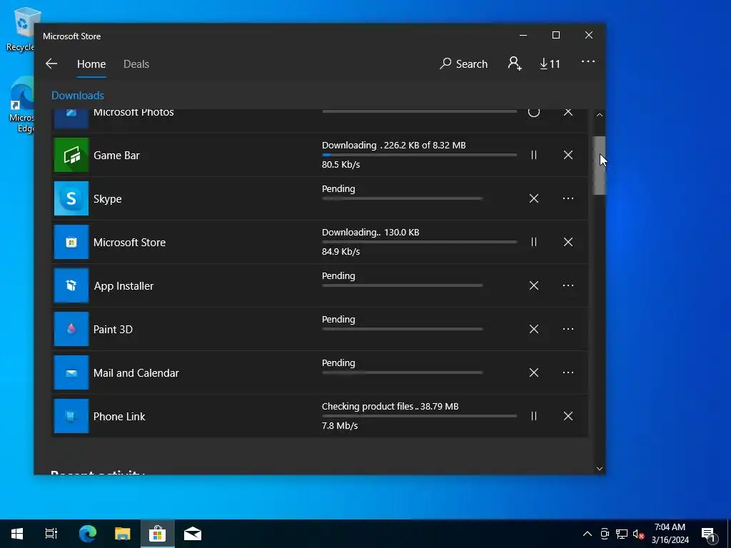Open more options for Paint 3D
731x548 pixels.
click(568, 329)
